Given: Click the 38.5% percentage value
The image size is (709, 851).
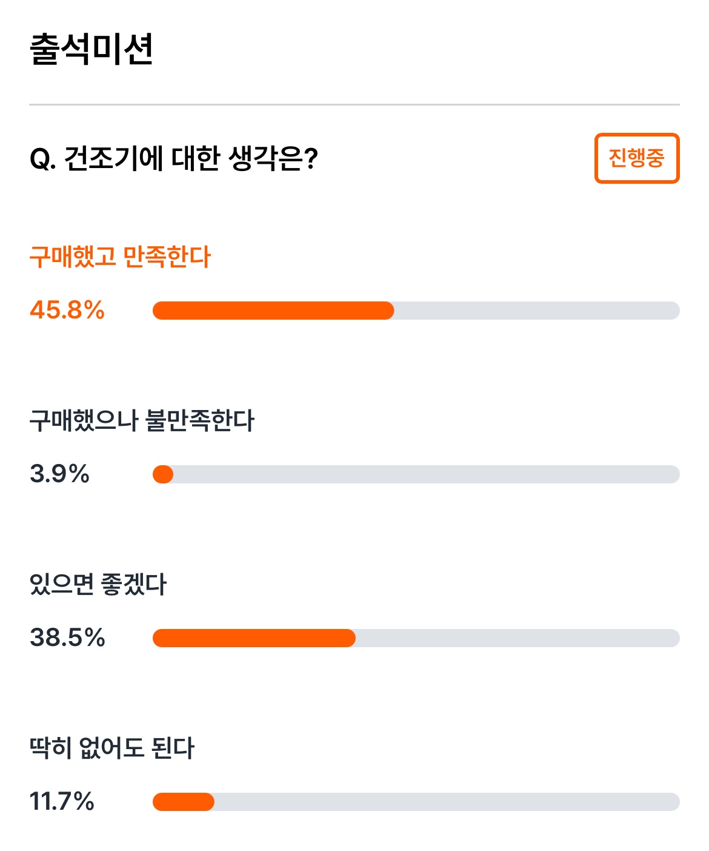Looking at the screenshot, I should [x=67, y=637].
